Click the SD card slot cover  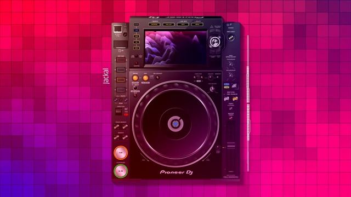(x=121, y=44)
